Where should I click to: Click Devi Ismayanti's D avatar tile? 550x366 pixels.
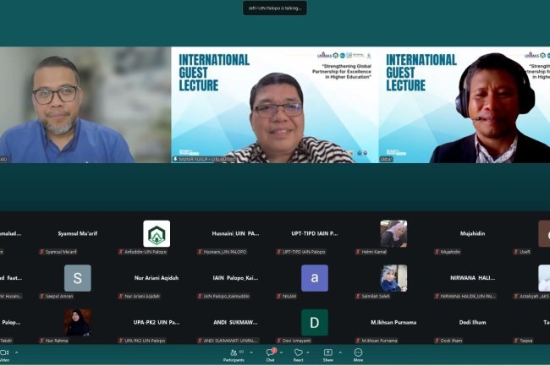[x=315, y=323]
